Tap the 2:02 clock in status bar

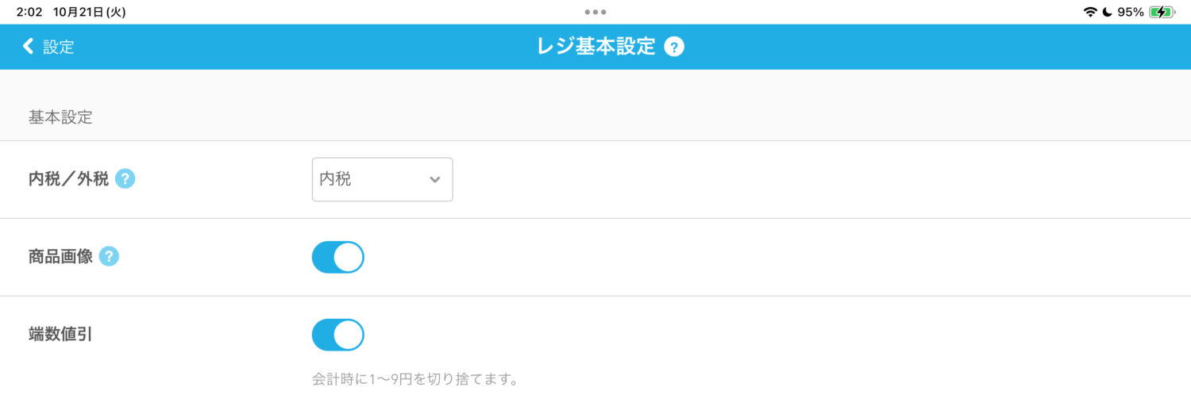tap(29, 12)
